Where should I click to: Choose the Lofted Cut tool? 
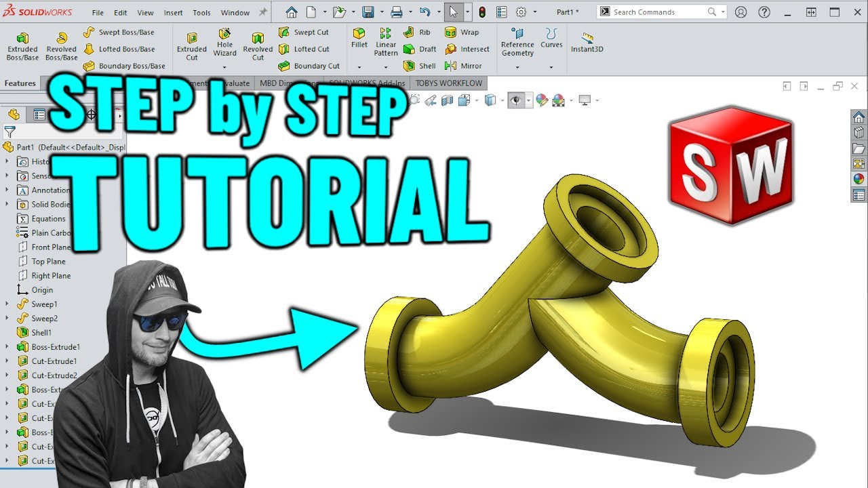click(x=304, y=49)
